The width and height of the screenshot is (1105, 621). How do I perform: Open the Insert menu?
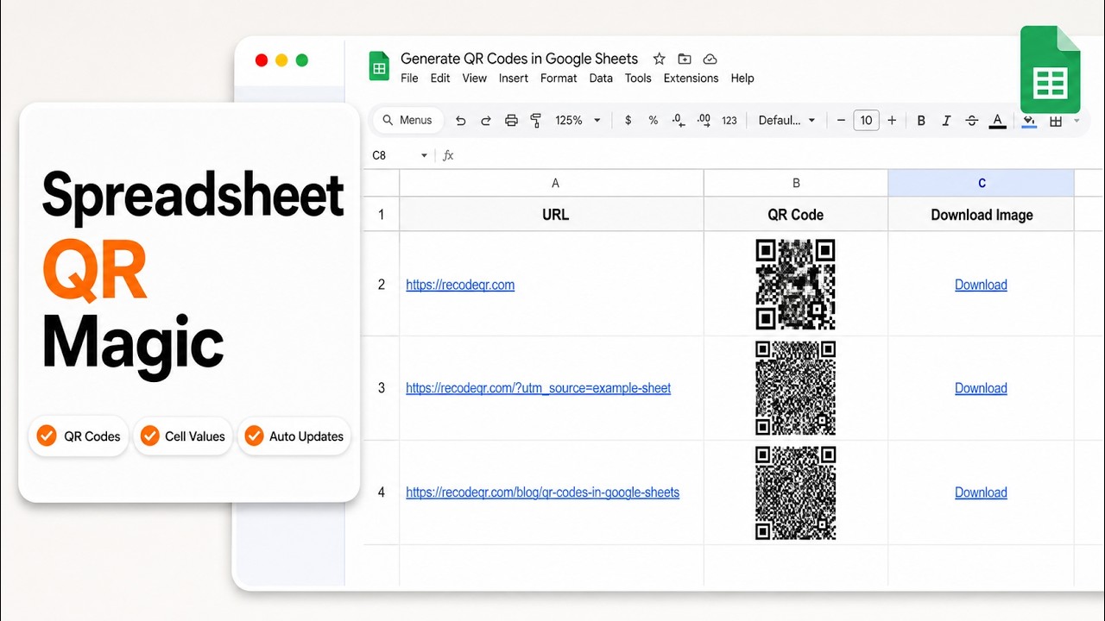514,78
